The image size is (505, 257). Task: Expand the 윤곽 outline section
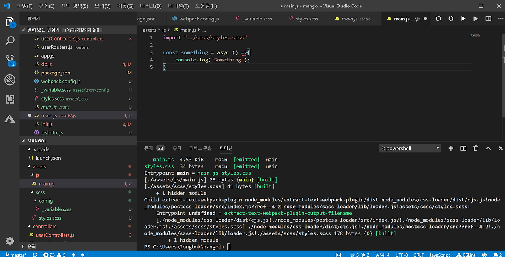(x=31, y=246)
